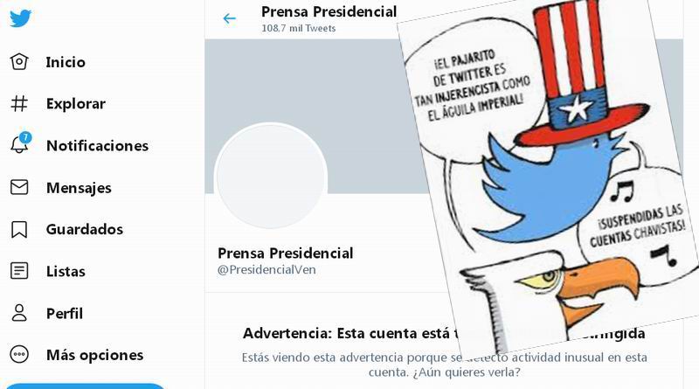The image size is (699, 389).
Task: Open Inicio home icon
Action: click(19, 61)
